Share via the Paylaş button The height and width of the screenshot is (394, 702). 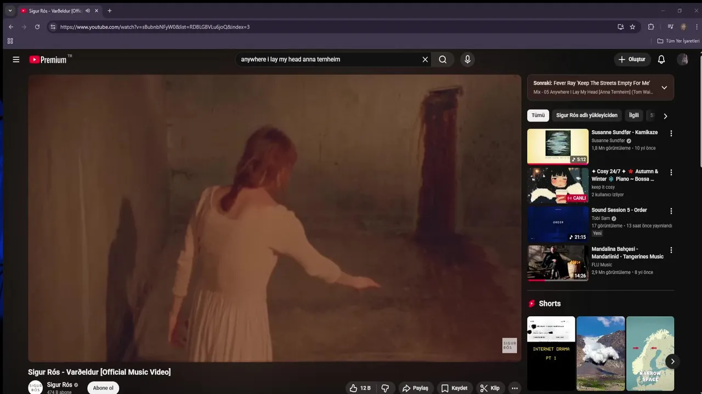coord(415,388)
